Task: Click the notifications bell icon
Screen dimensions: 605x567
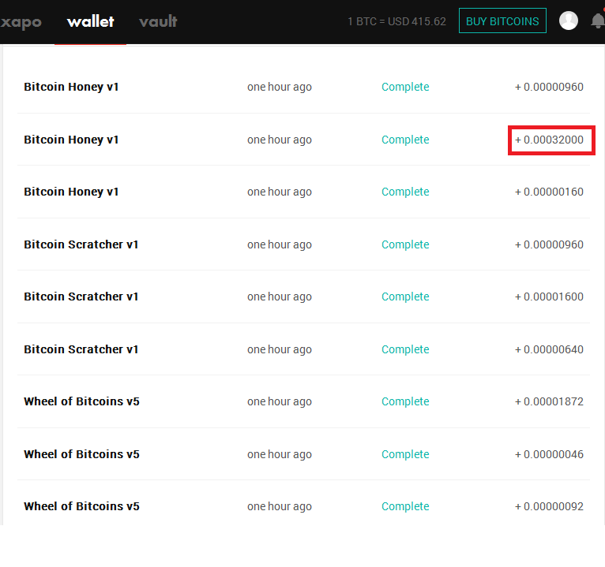Action: (x=597, y=21)
